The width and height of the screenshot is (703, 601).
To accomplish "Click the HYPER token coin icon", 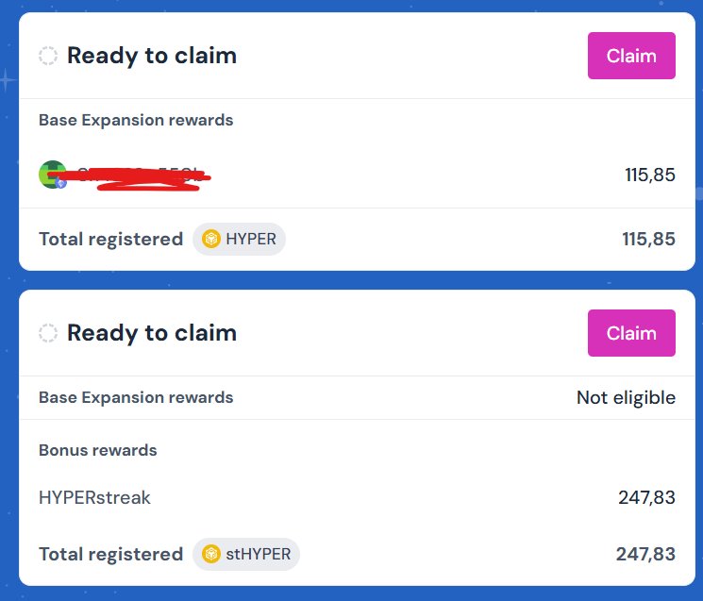I will (211, 239).
